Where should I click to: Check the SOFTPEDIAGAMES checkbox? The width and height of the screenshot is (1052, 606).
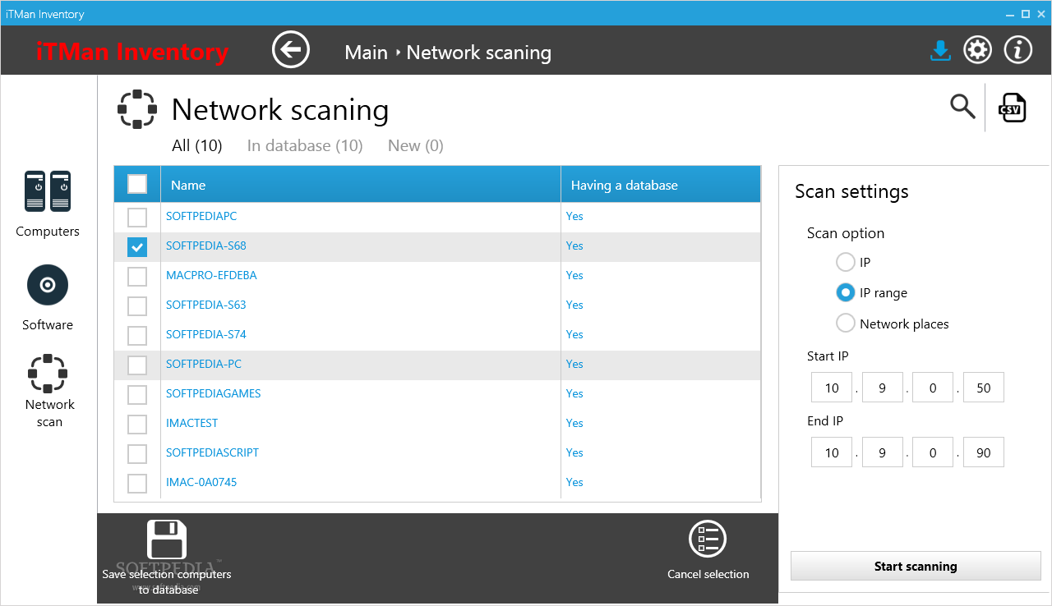[x=137, y=395]
